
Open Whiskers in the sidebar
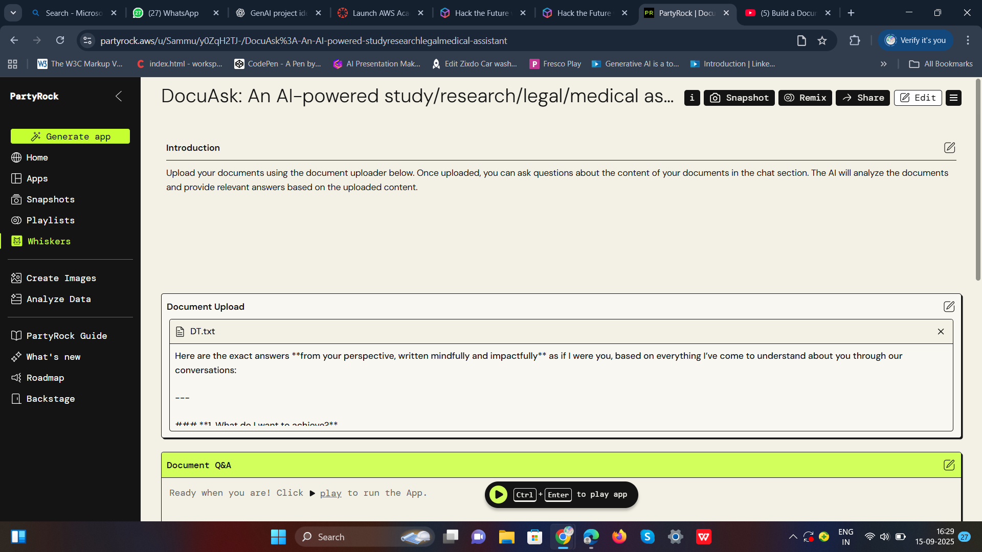click(x=49, y=241)
